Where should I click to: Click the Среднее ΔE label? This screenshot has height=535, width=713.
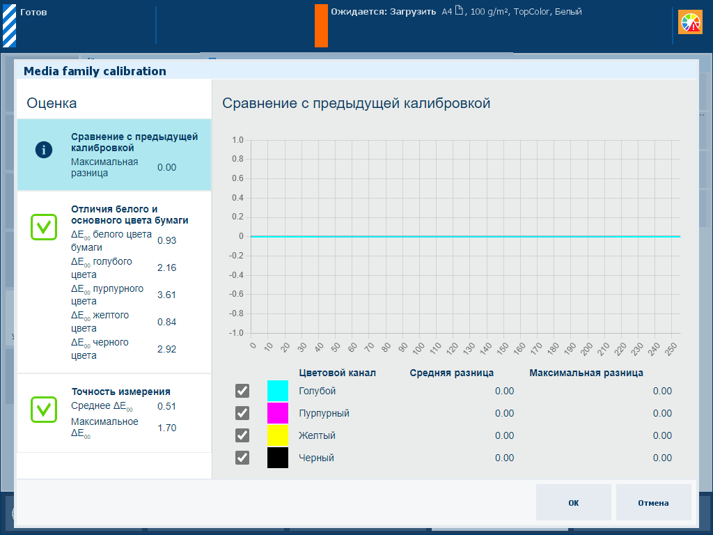pos(102,406)
